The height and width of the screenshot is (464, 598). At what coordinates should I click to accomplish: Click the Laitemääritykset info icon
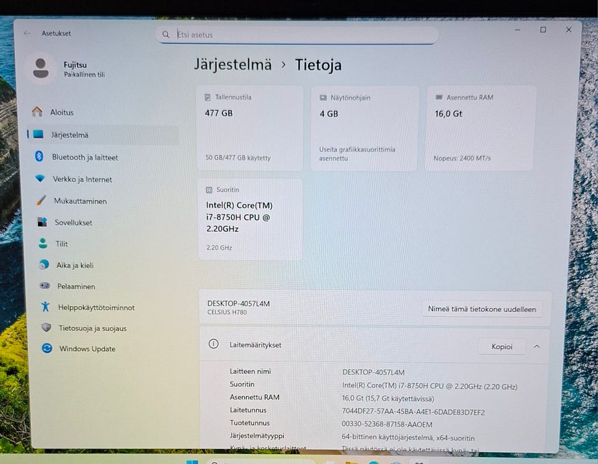(214, 344)
